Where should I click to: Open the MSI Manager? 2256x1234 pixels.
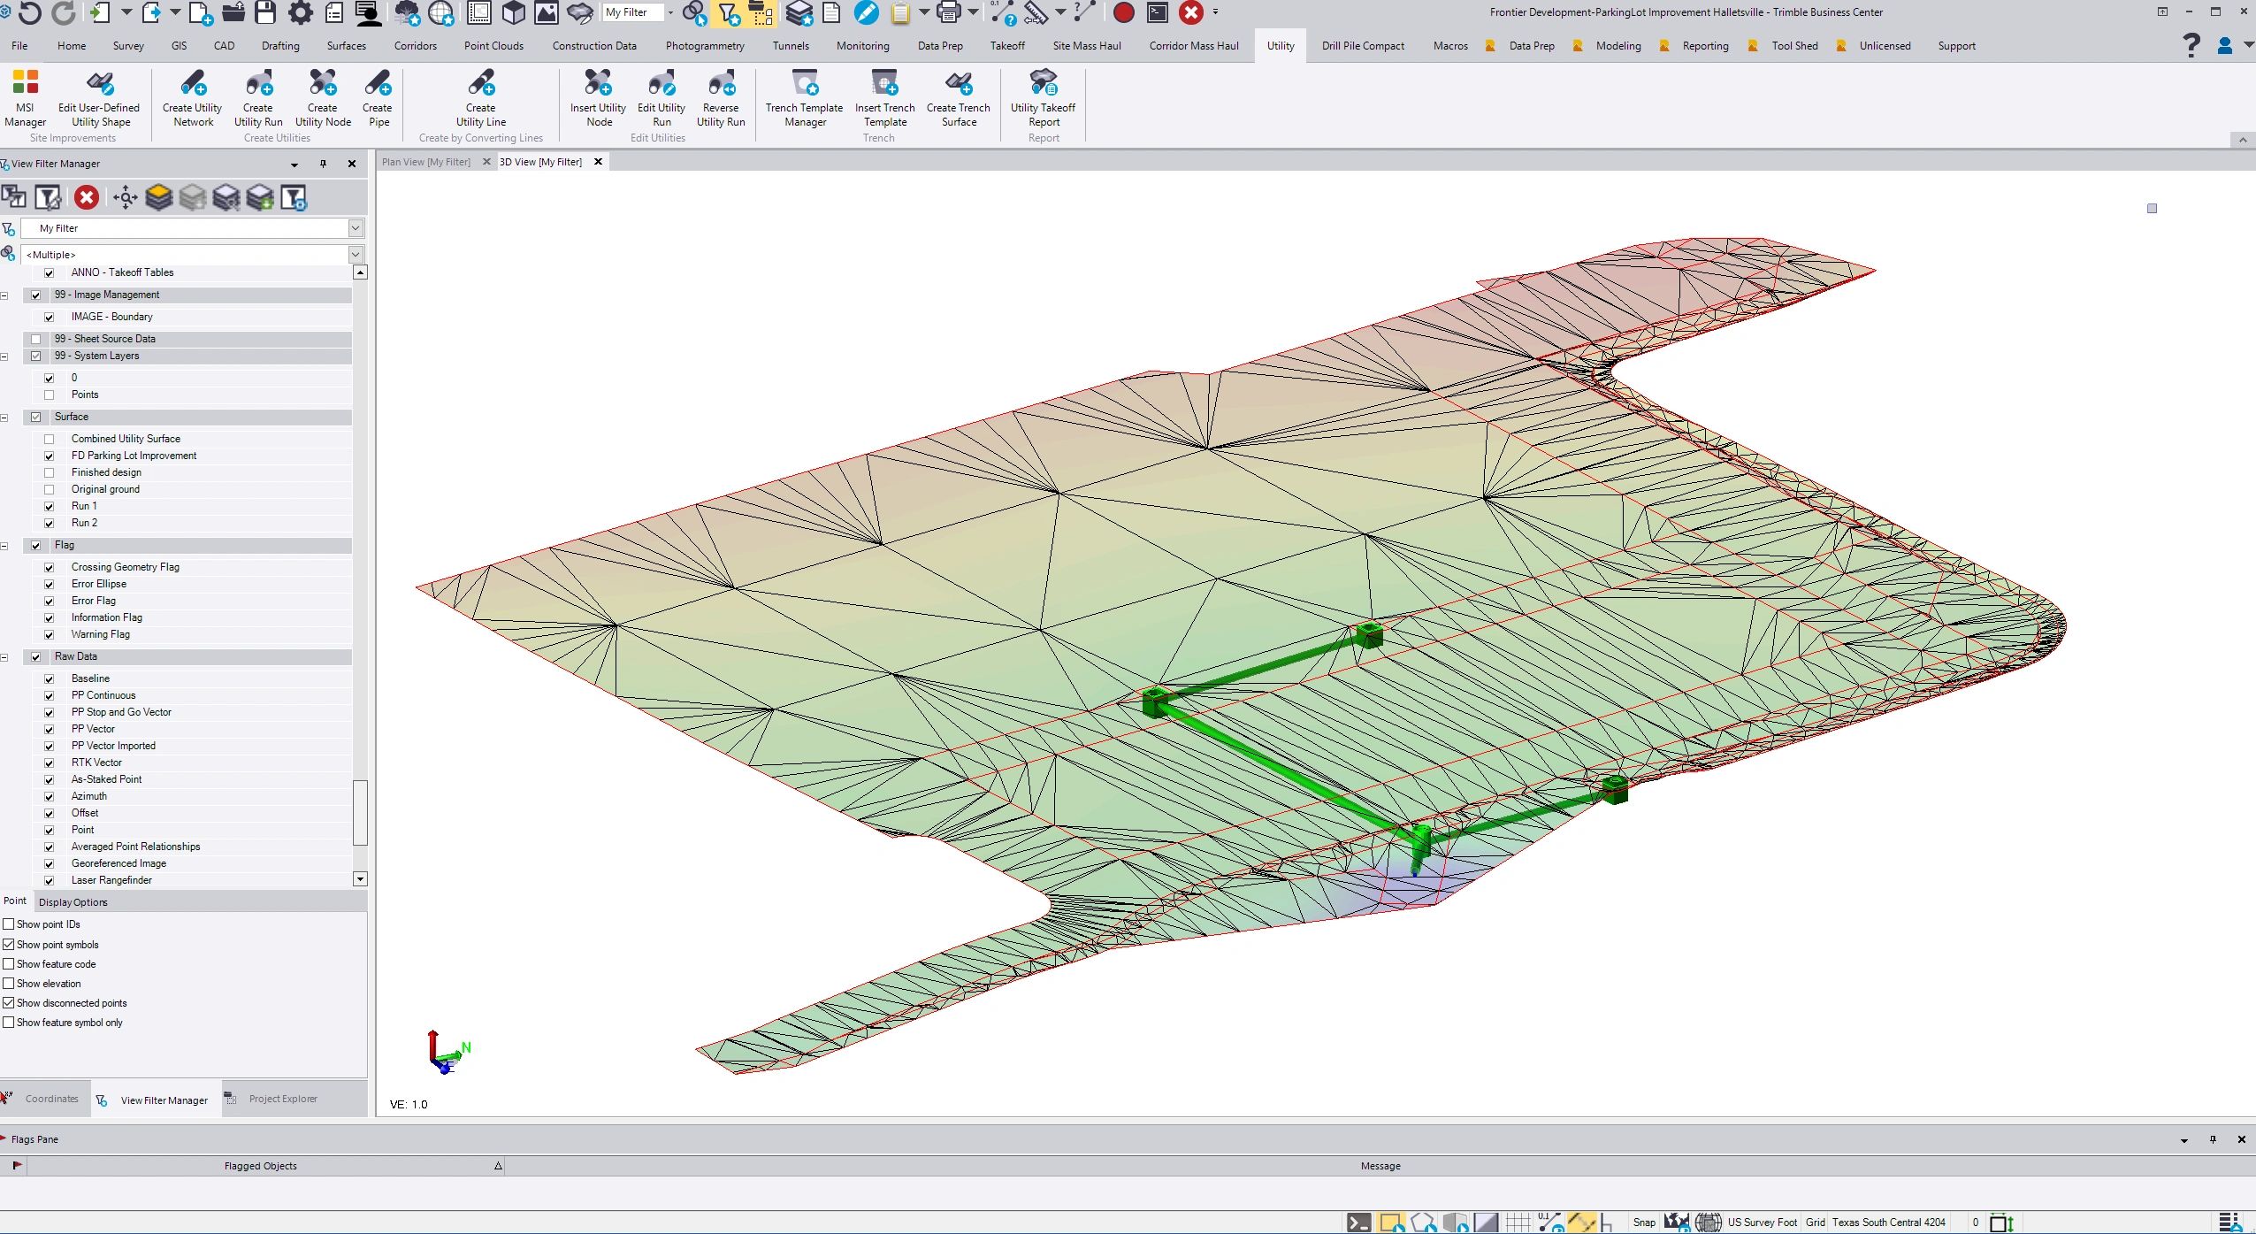(x=25, y=97)
